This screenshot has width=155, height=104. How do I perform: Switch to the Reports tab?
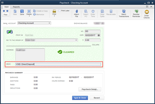point(16,7)
